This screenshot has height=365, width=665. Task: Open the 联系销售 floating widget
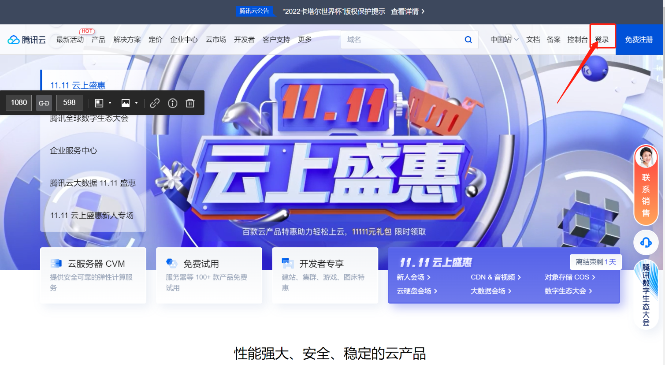pyautogui.click(x=646, y=185)
